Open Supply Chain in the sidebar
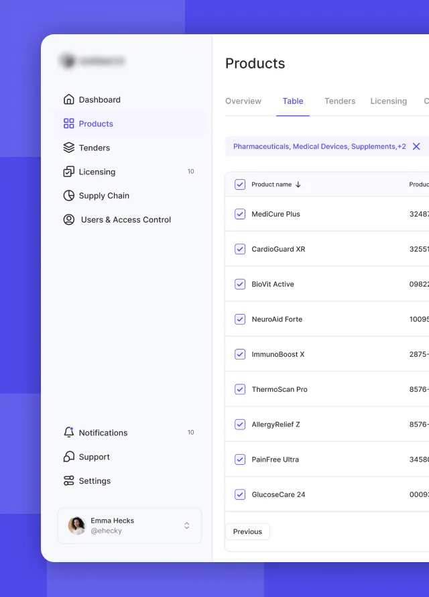 click(129, 196)
